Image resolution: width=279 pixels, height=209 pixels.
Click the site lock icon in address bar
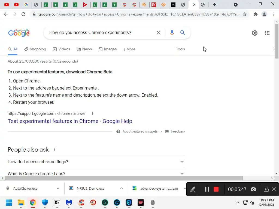tap(34, 14)
